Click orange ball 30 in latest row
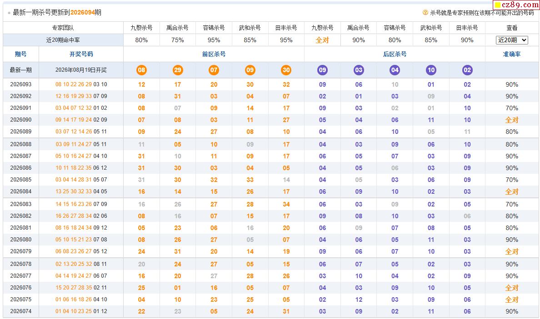540x319 pixels. coord(286,70)
